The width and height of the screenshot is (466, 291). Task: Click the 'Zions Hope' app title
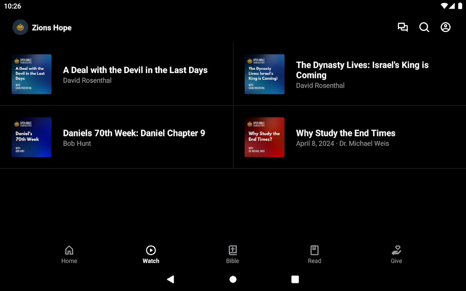click(52, 28)
